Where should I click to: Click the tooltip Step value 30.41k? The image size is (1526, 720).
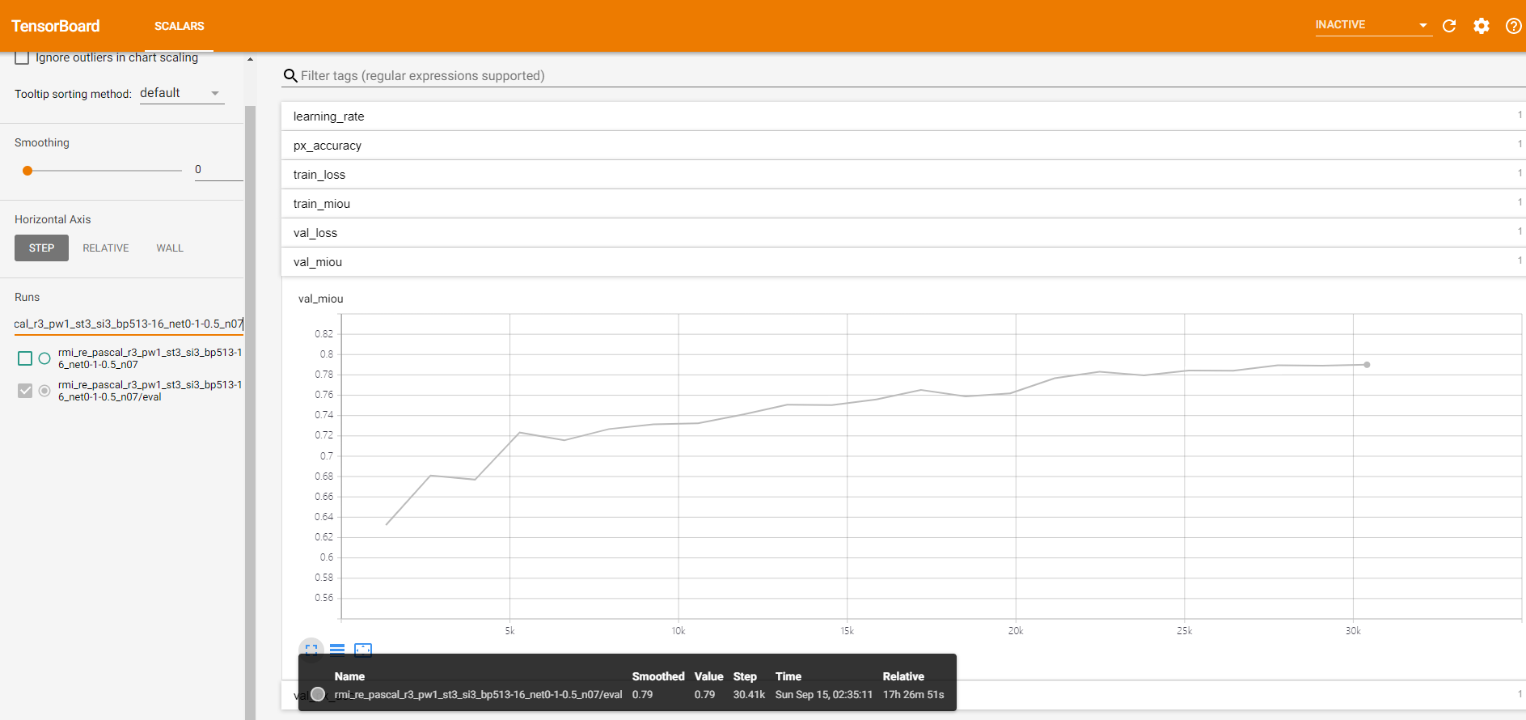[749, 694]
